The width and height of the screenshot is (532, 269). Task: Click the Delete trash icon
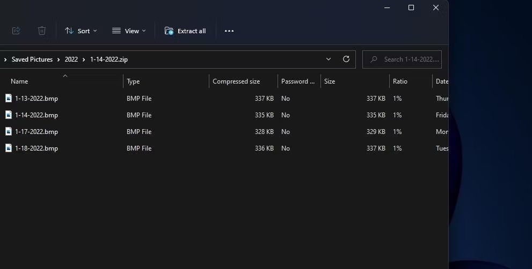point(42,31)
